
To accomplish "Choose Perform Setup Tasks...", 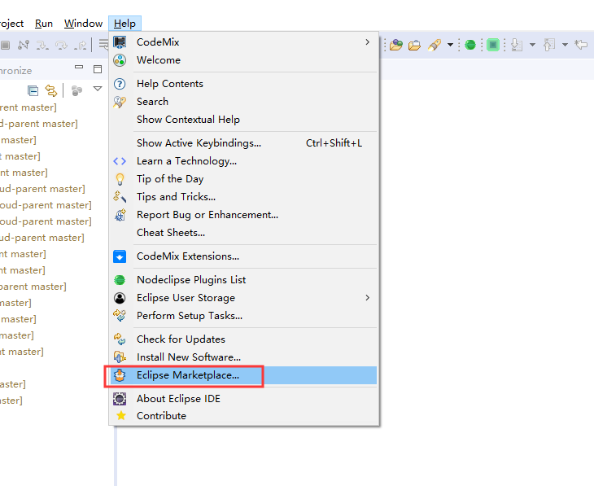I will click(244, 315).
